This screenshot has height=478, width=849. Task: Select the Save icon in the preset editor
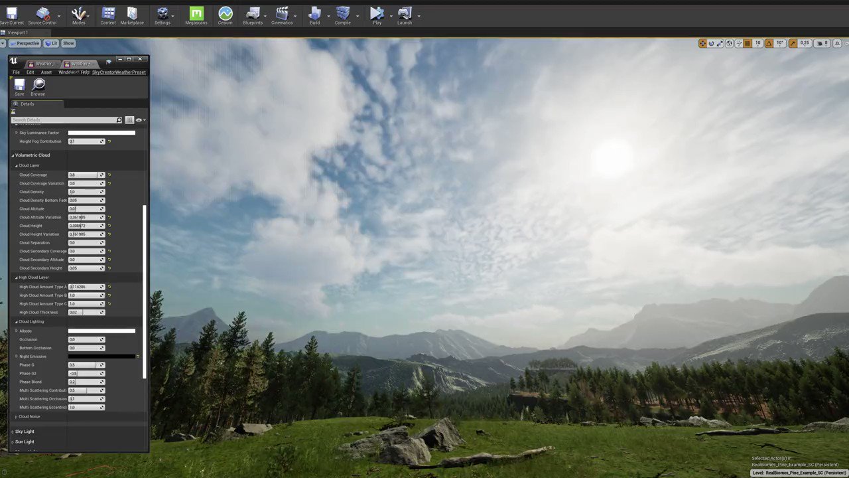[x=19, y=85]
